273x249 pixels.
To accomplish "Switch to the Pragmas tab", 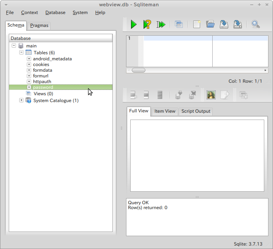I will [x=39, y=25].
